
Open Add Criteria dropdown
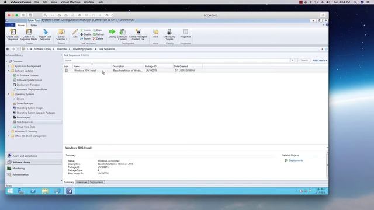pos(320,61)
